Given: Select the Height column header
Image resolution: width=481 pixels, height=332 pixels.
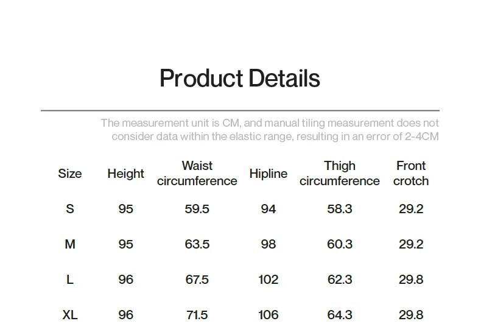Looking at the screenshot, I should (x=125, y=174).
